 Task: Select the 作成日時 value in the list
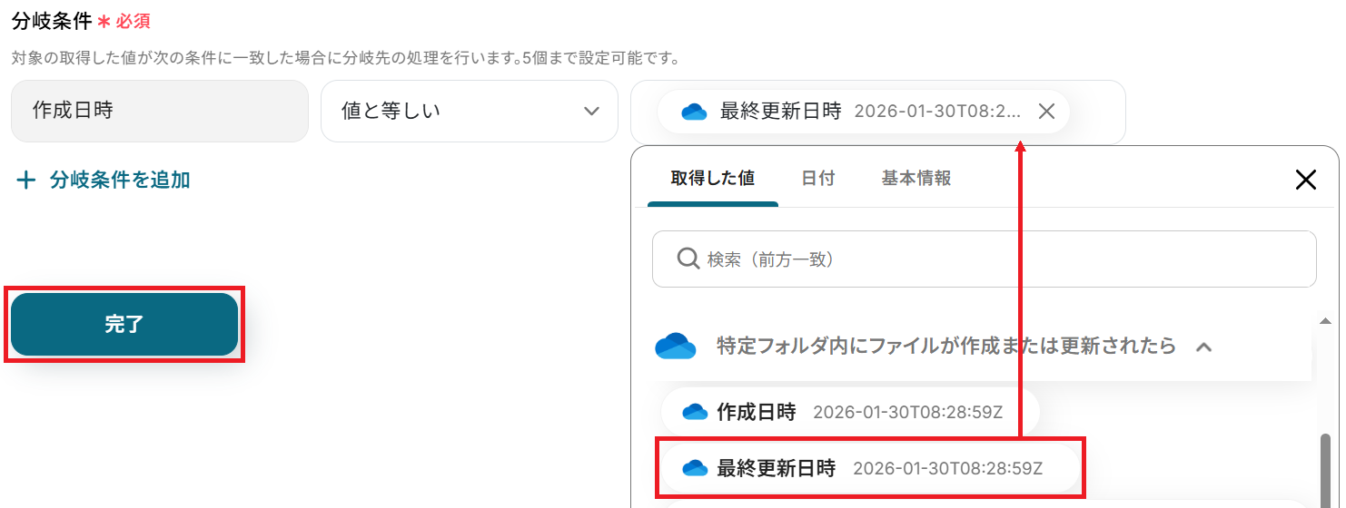click(x=850, y=412)
